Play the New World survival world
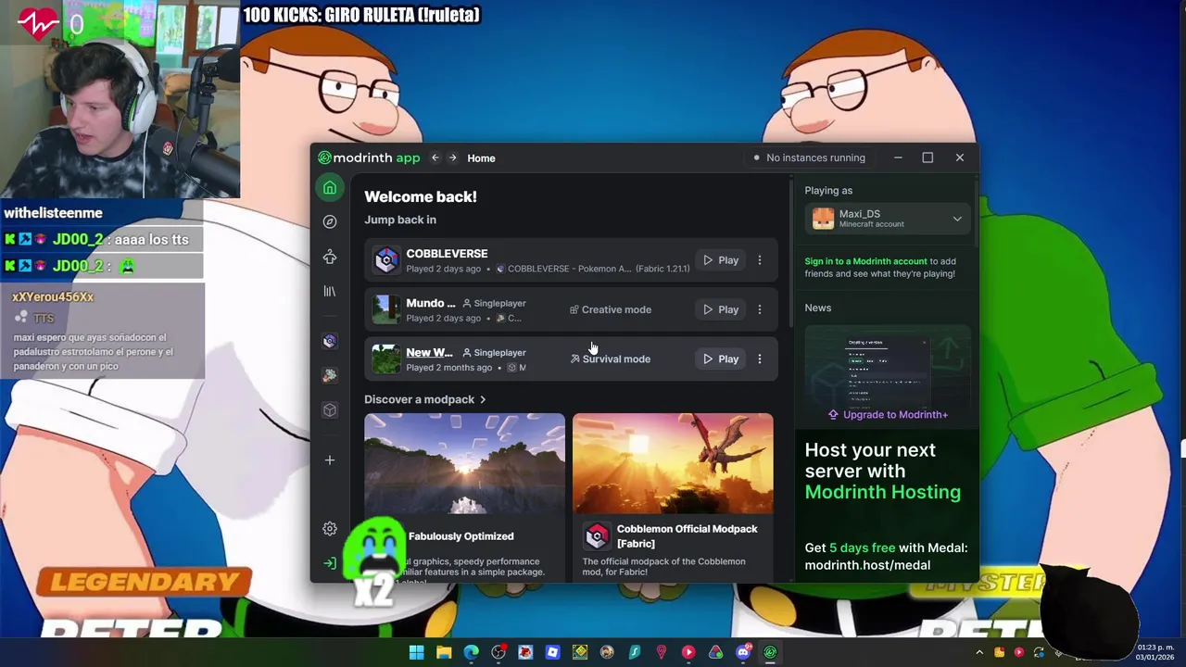The height and width of the screenshot is (667, 1186). click(721, 359)
